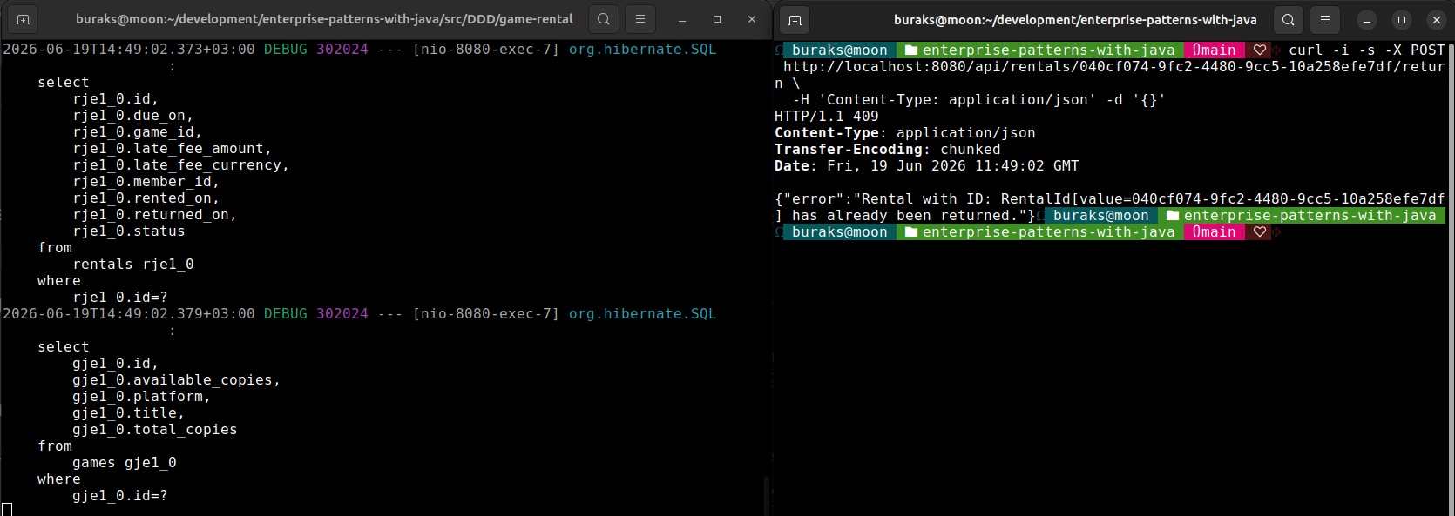Click heart icon in first prompt line
This screenshot has height=516, width=1455.
1259,50
